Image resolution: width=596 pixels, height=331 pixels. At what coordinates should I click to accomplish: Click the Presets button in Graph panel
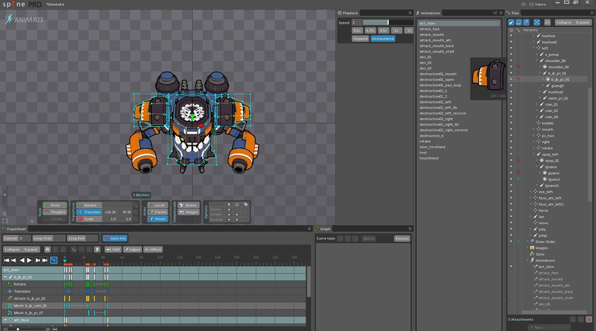(402, 238)
